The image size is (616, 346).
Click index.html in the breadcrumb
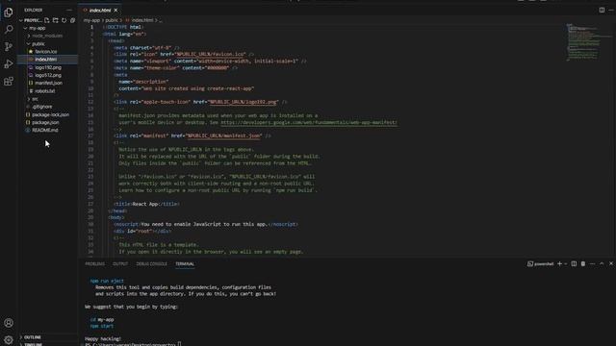[141, 20]
